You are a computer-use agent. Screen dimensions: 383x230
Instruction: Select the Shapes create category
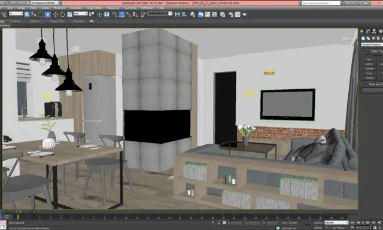[368, 38]
